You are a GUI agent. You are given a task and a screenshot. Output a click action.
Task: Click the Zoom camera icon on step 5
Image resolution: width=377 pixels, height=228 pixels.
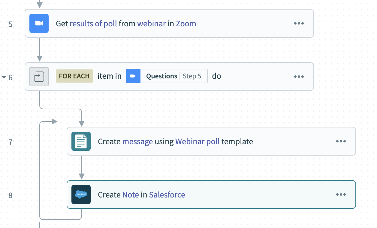(39, 23)
